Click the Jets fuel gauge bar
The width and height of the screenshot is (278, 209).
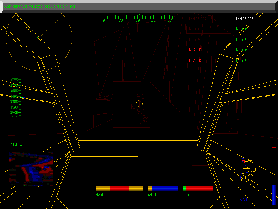point(198,189)
